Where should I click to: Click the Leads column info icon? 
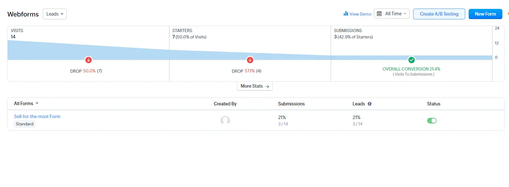tap(369, 104)
